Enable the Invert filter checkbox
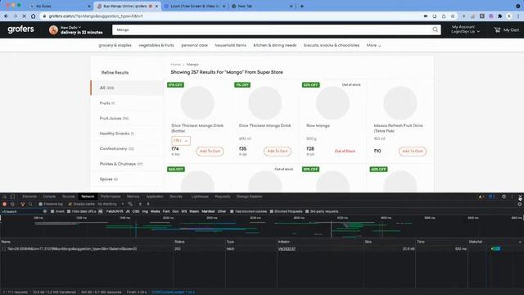 [x=52, y=211]
